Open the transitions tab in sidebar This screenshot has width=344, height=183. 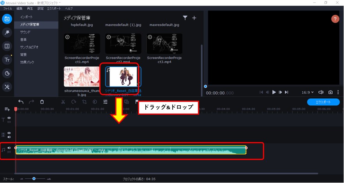coord(7,46)
